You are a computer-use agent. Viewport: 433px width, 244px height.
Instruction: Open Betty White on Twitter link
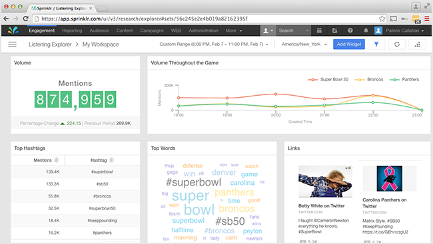pos(322,205)
